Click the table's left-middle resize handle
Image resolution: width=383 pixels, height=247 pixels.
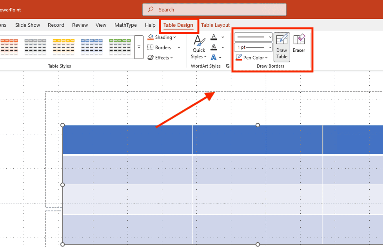click(x=63, y=185)
